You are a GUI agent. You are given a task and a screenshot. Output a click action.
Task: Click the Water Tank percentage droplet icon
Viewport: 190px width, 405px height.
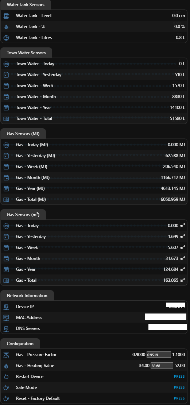click(x=6, y=27)
